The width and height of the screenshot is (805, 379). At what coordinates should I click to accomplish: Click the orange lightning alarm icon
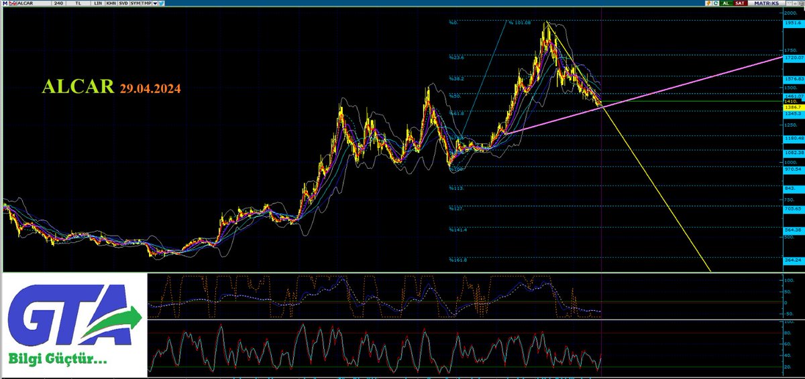click(708, 3)
